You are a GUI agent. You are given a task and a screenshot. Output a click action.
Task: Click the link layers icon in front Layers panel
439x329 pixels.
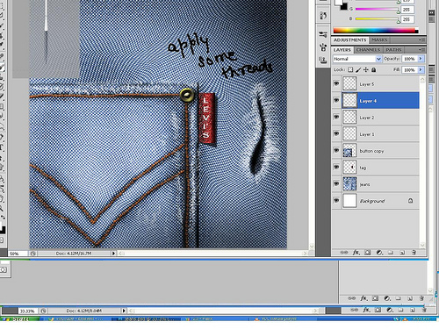[344, 253]
